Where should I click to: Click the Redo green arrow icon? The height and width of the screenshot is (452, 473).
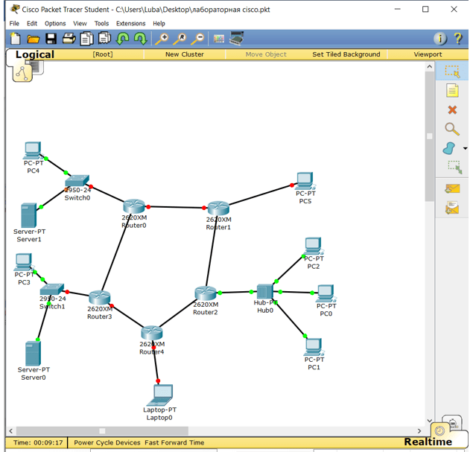(x=140, y=39)
